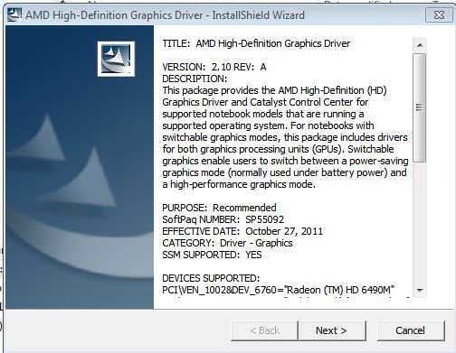This screenshot has width=456, height=353.
Task: Click the window title 'AMD High-Definition Graphics Driver - InstallShield Wizard'
Action: 165,15
